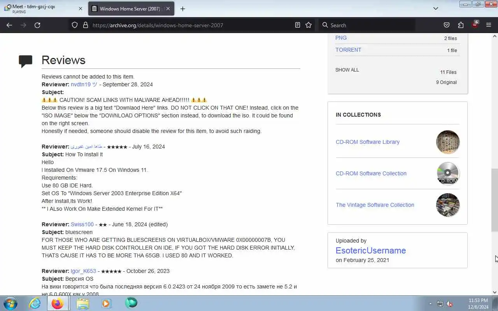Click the "2 files" count for PNG

coord(451,38)
